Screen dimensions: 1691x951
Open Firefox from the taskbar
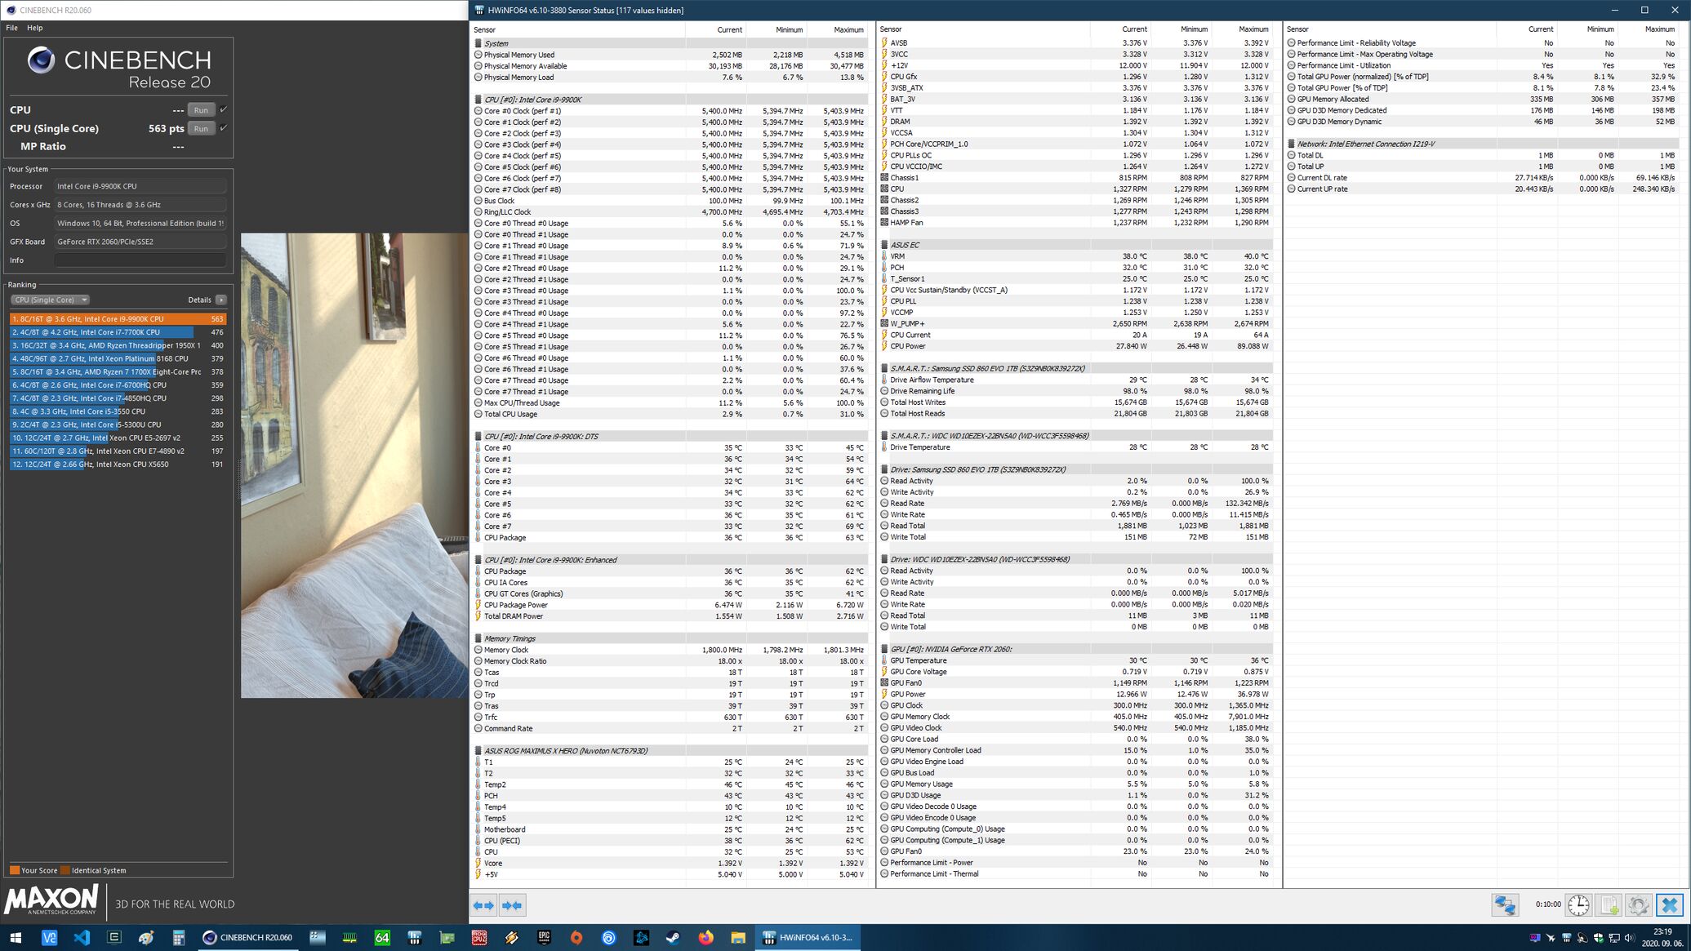click(x=706, y=937)
